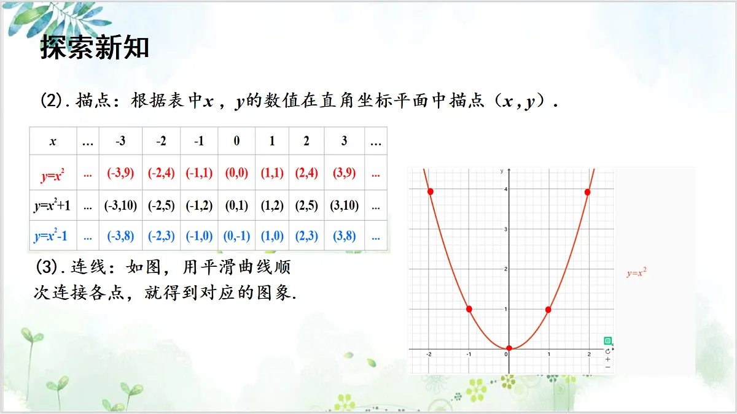Click the header cell '-1' in table

coord(199,141)
